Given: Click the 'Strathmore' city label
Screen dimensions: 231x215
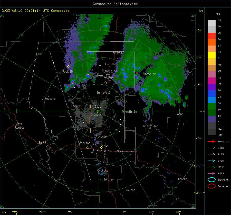Looking at the screenshot, I should pos(125,151).
